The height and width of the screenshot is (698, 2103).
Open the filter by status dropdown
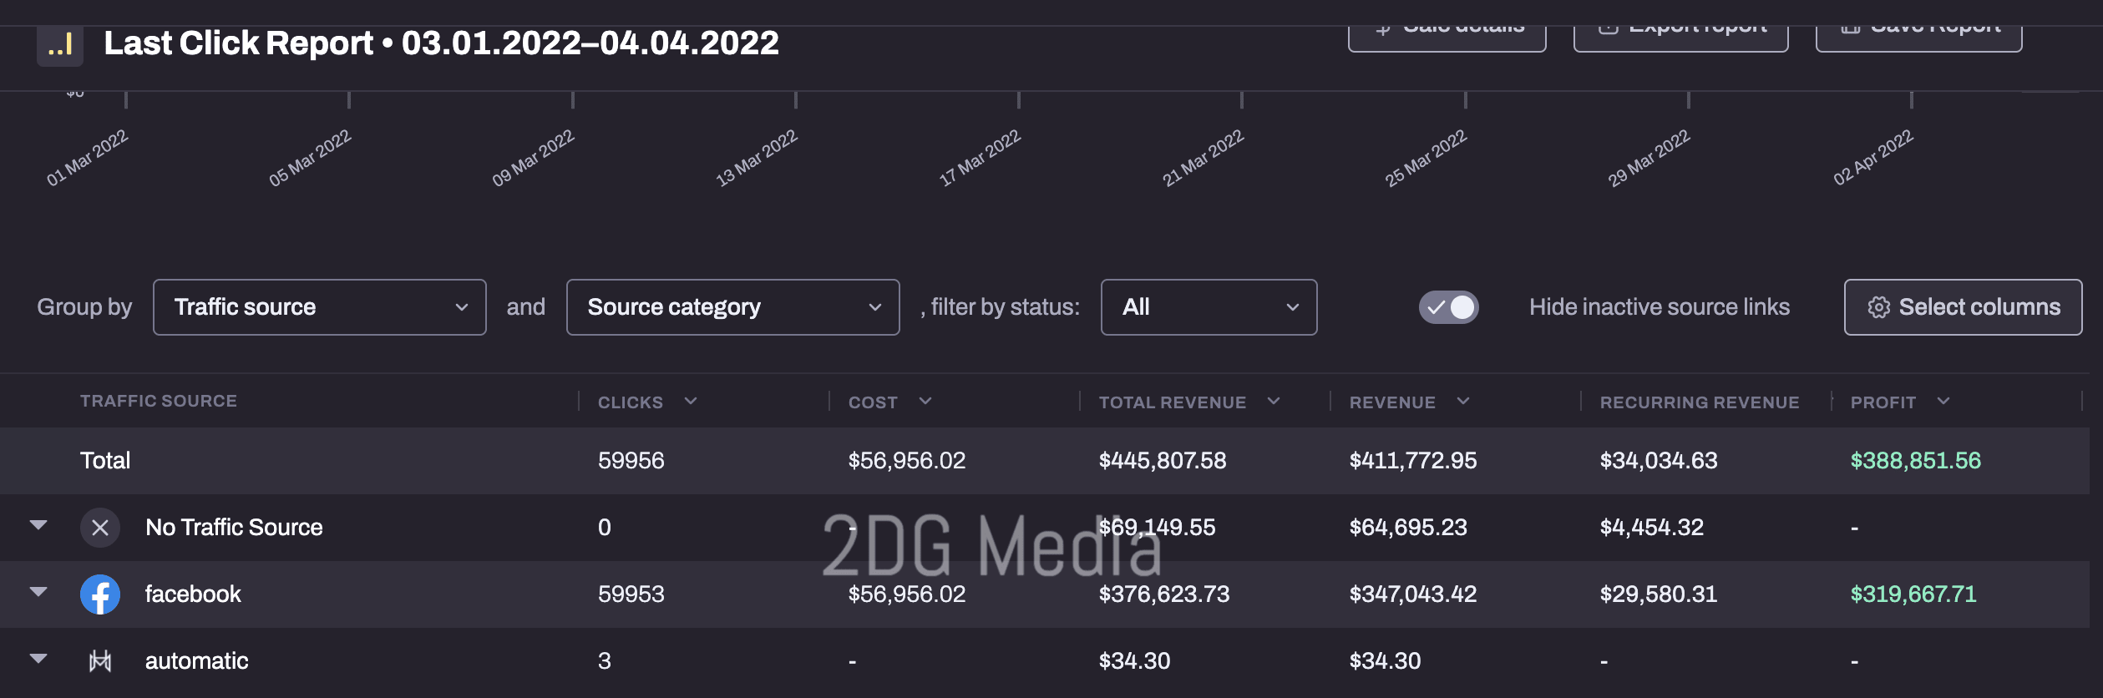click(1209, 307)
